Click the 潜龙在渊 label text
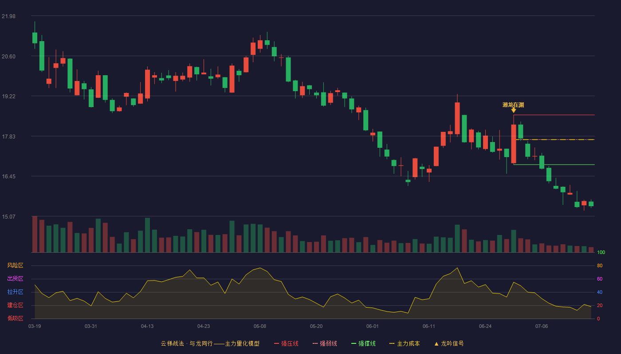 coord(513,105)
